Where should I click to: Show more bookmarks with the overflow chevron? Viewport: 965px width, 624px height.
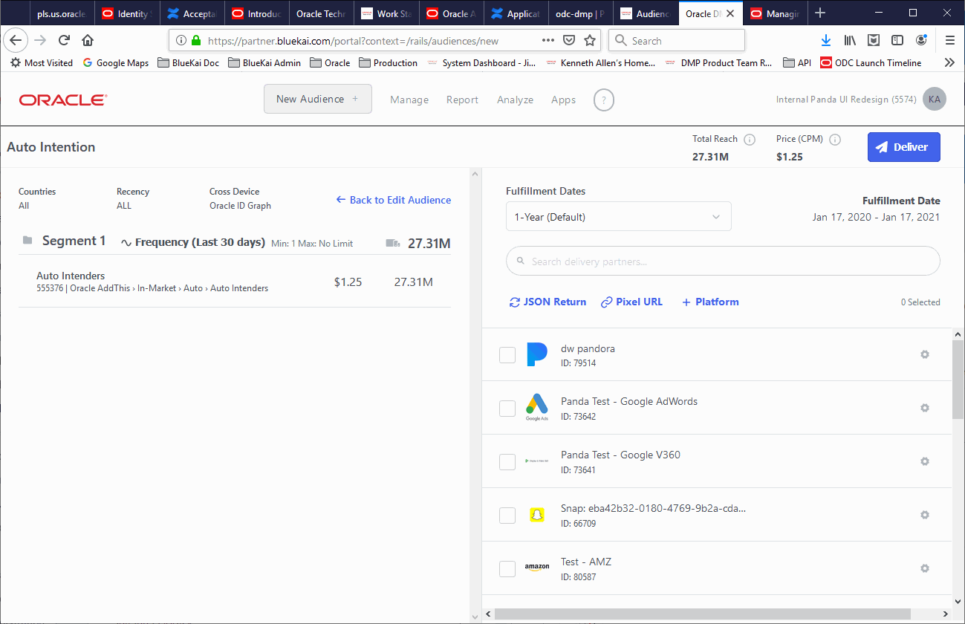click(949, 63)
